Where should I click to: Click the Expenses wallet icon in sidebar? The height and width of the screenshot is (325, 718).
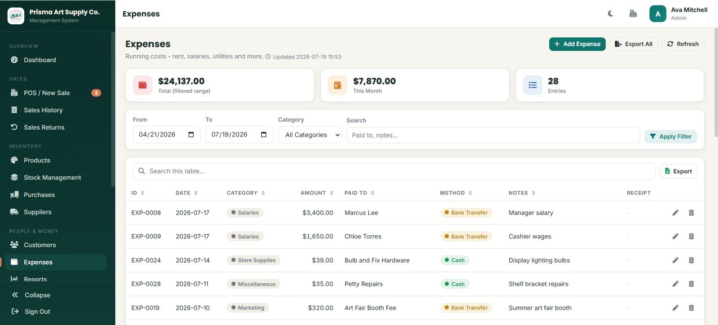tap(14, 262)
